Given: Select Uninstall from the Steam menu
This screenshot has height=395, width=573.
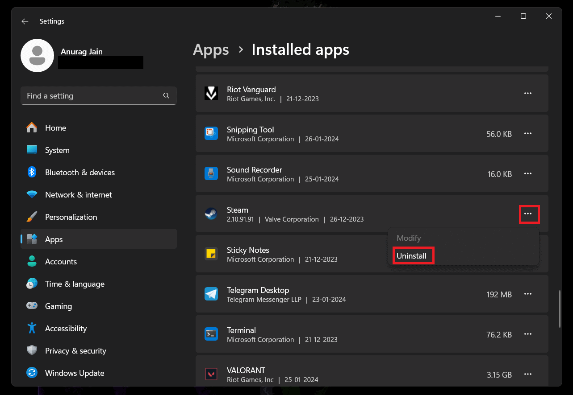Looking at the screenshot, I should pos(412,256).
